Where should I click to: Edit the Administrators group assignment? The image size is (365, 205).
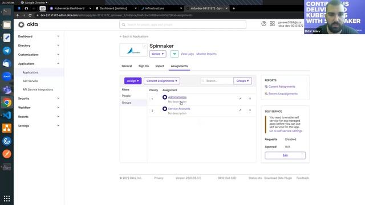click(240, 99)
